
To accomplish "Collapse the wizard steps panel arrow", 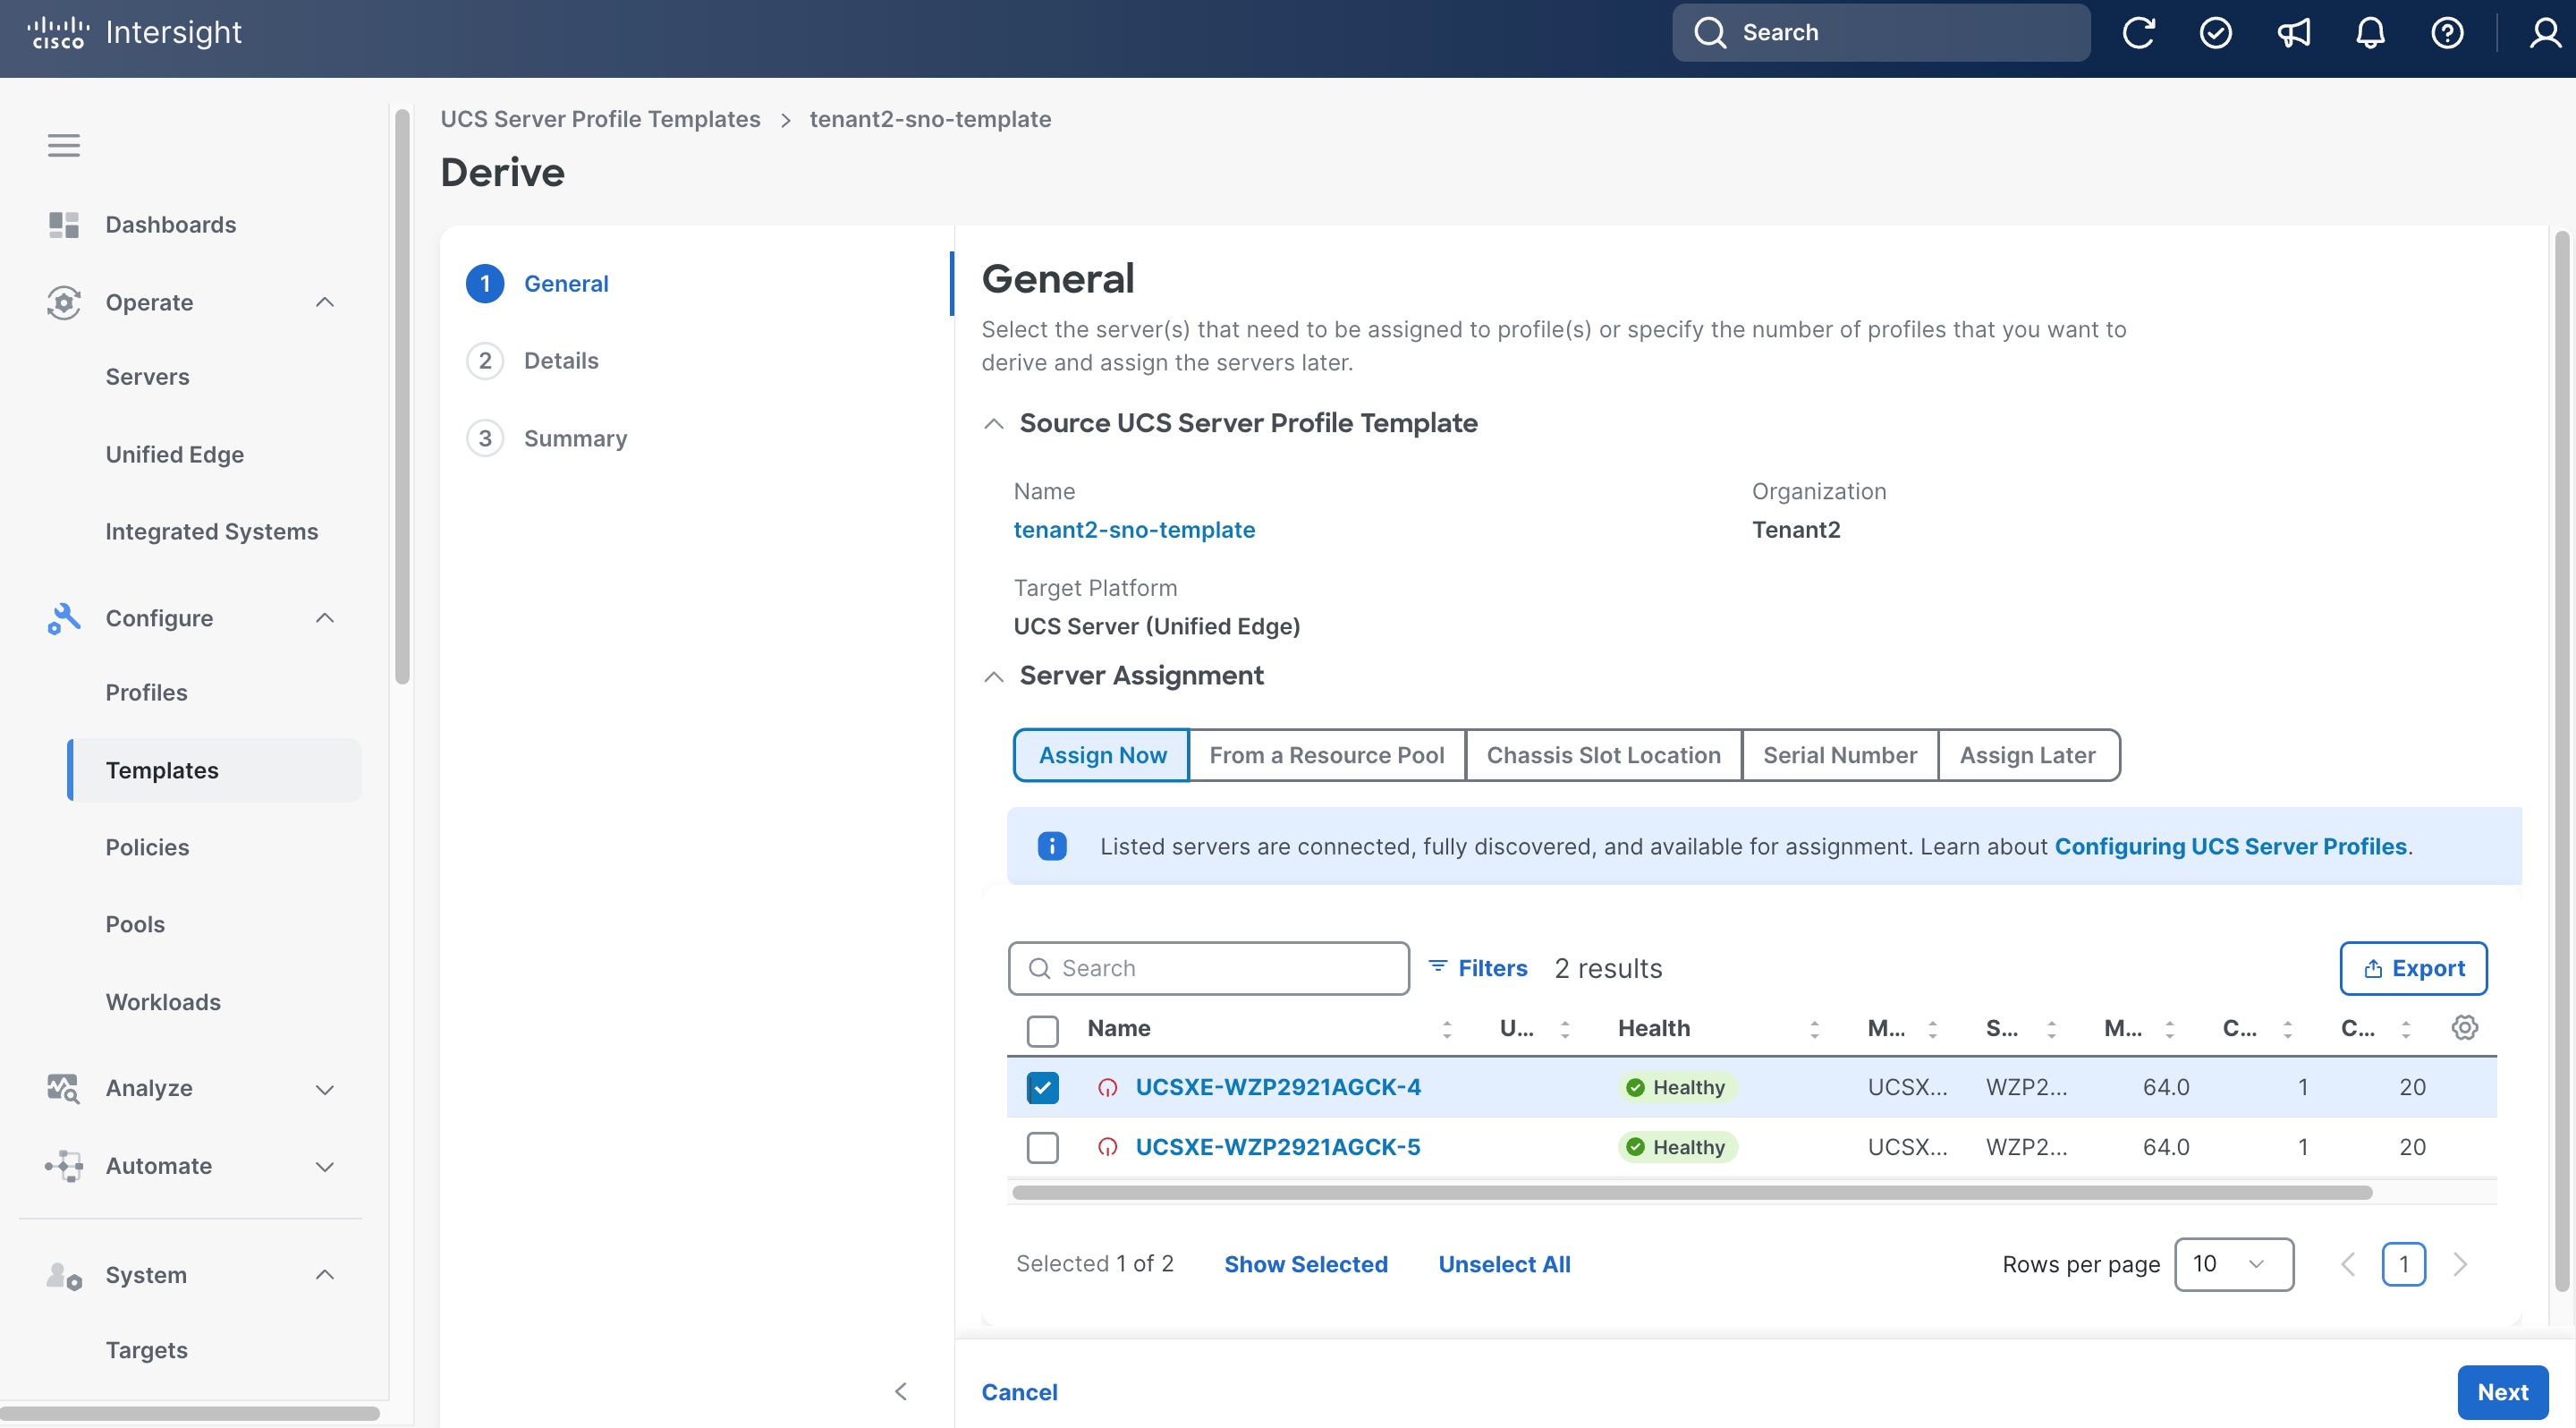I will tap(901, 1391).
